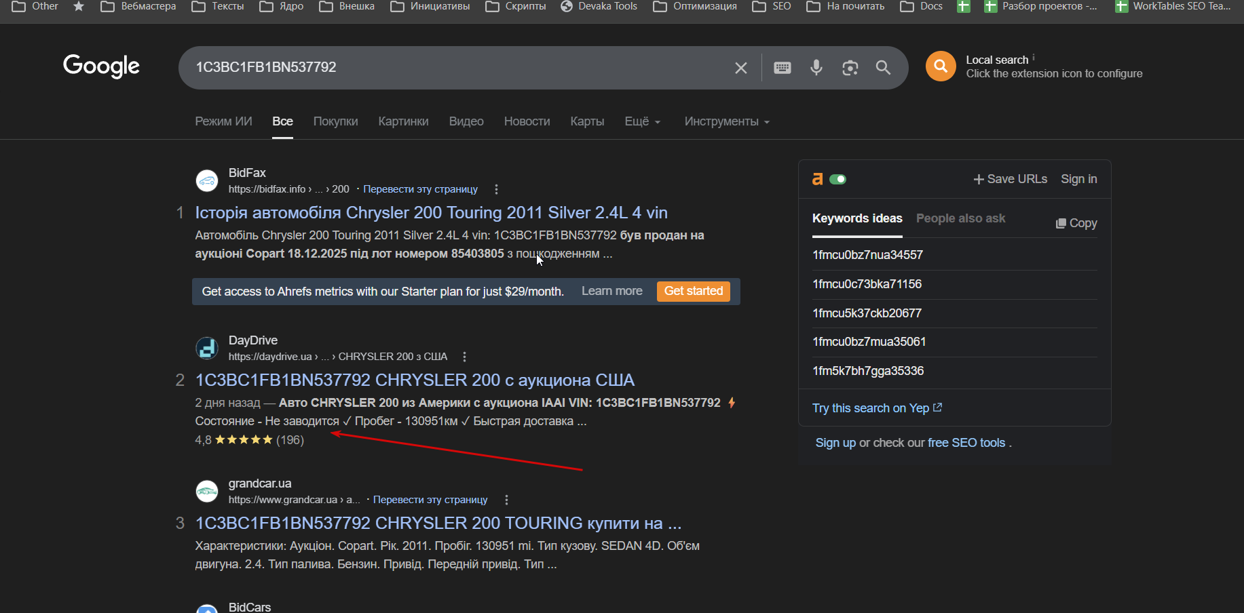The width and height of the screenshot is (1244, 613).
Task: Open the Скрипты bookmarks folder
Action: point(516,6)
